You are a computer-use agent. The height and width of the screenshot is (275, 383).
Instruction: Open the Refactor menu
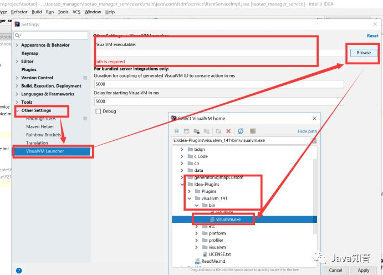[x=19, y=12]
